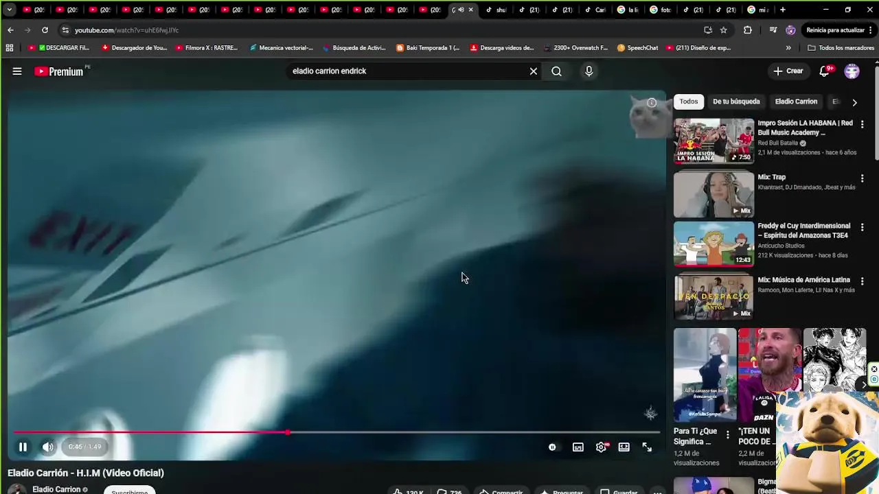Open options for 'Para Ti ¿Que Significa' short
The width and height of the screenshot is (879, 494).
coord(728,434)
